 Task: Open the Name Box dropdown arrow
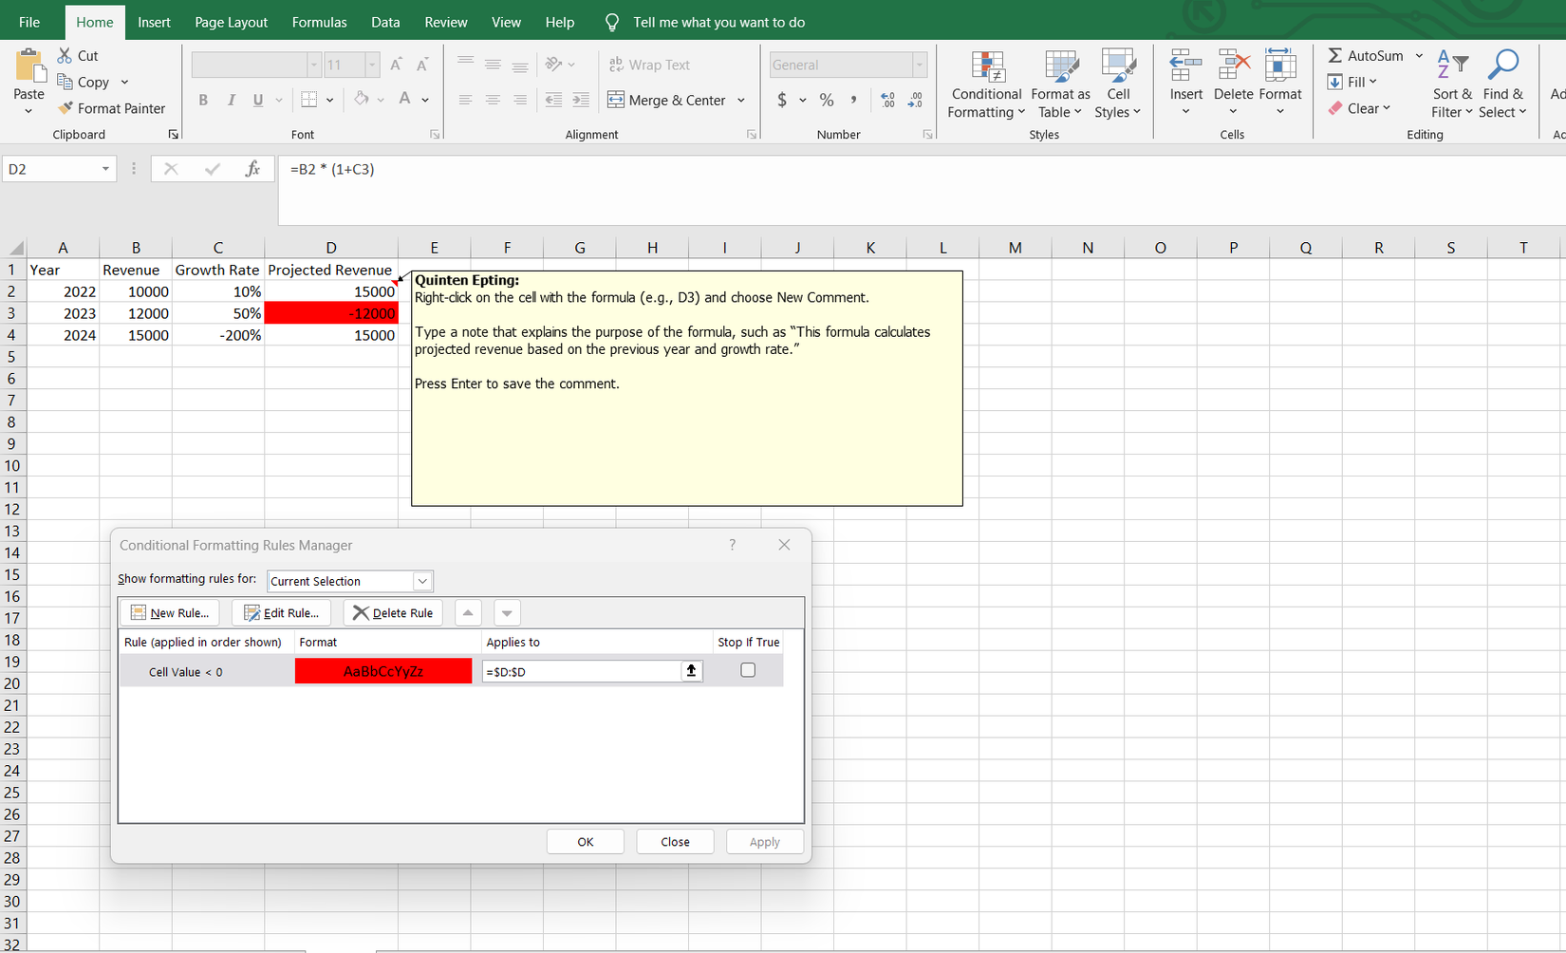[105, 169]
